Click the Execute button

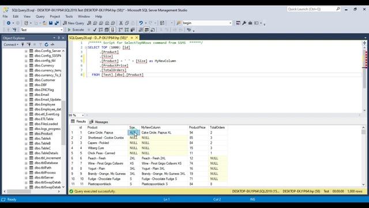point(76,29)
